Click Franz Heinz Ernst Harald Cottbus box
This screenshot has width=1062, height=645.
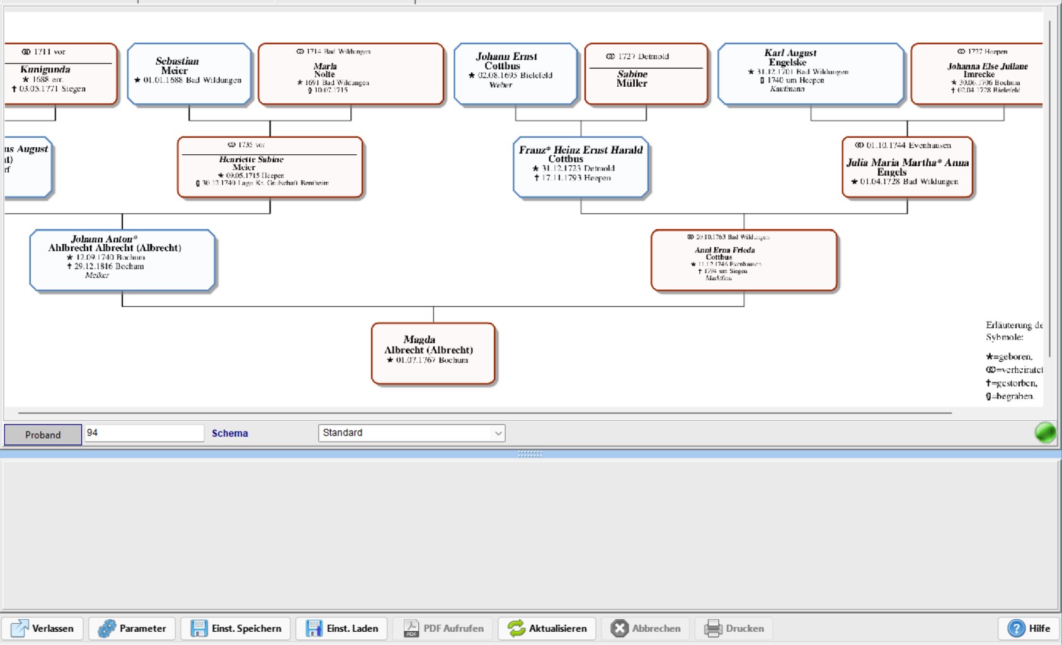[581, 167]
